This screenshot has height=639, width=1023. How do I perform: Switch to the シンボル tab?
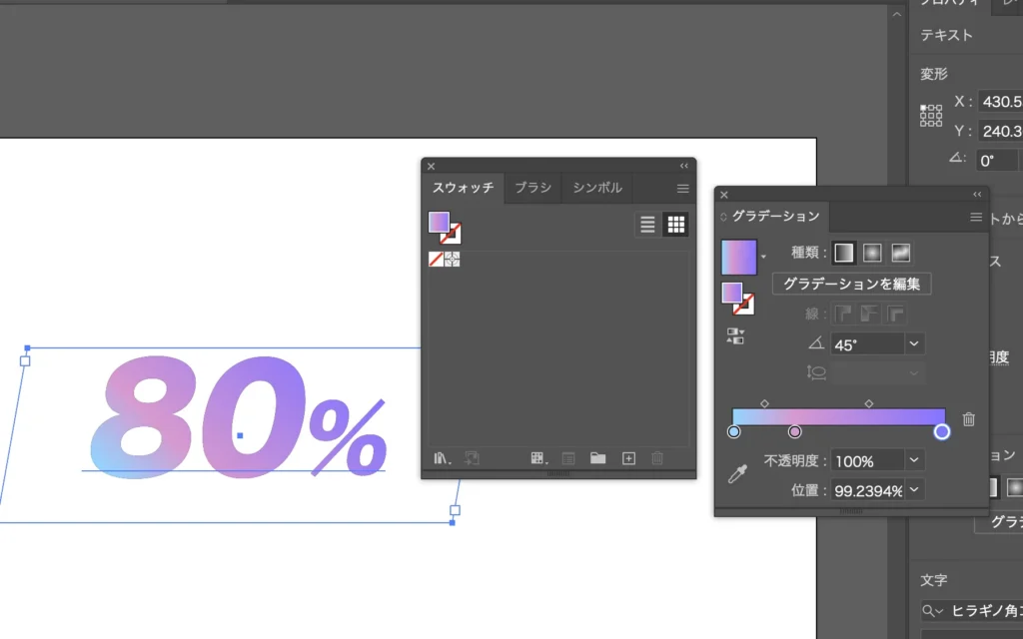(597, 188)
